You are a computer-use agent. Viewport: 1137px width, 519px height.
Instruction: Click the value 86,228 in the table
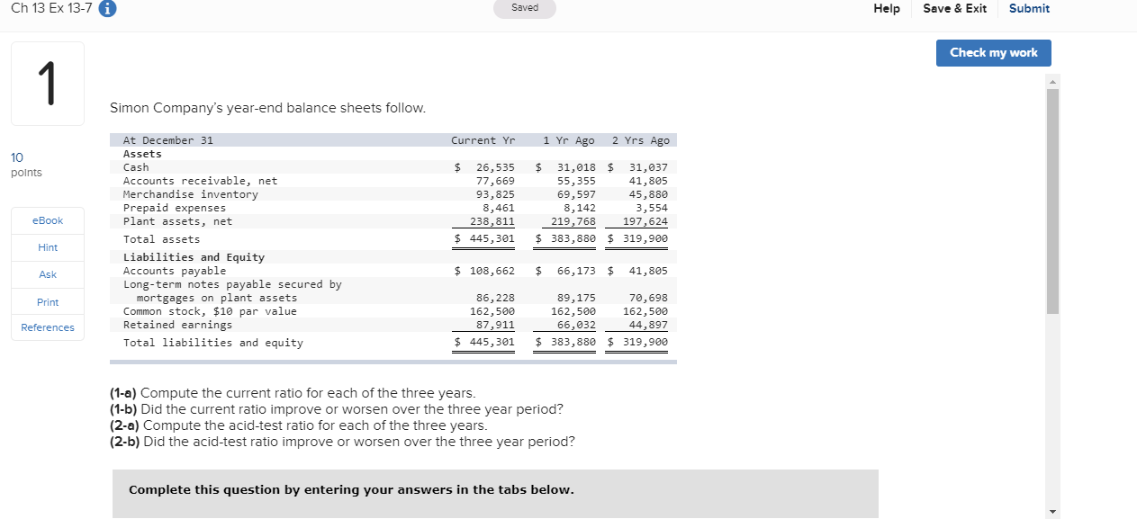click(495, 298)
